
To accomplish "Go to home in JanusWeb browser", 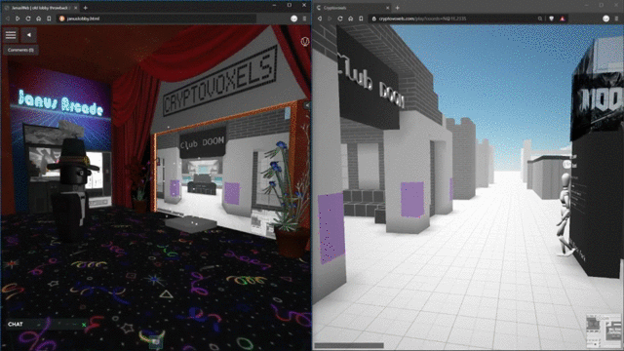I will 39,19.
